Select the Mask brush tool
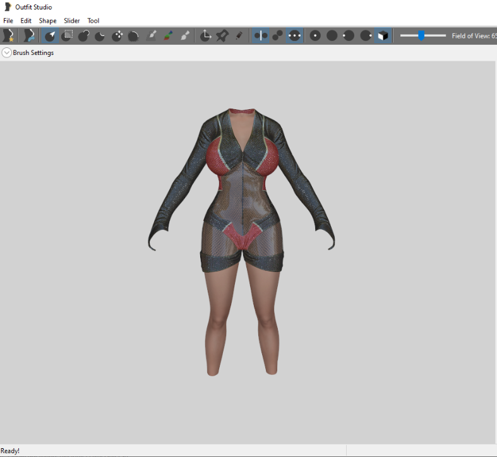The width and height of the screenshot is (497, 457). (x=67, y=35)
